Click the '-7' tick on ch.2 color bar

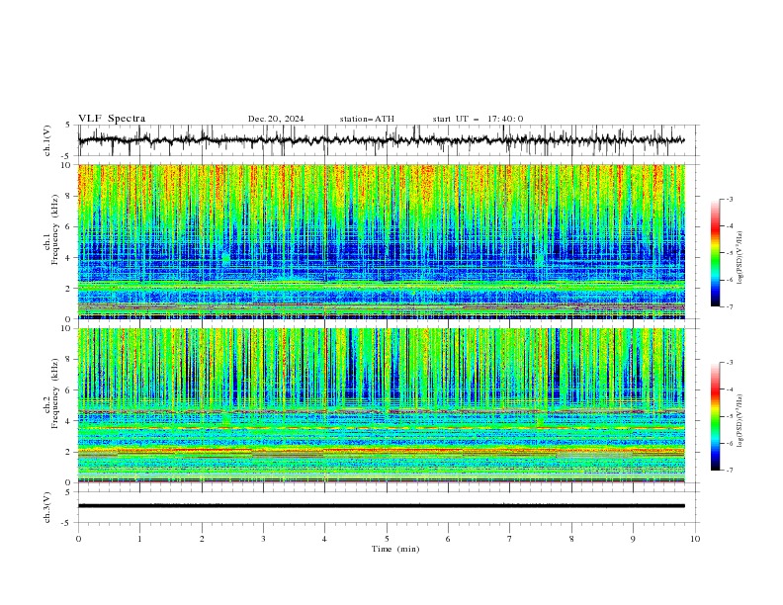tap(730, 470)
